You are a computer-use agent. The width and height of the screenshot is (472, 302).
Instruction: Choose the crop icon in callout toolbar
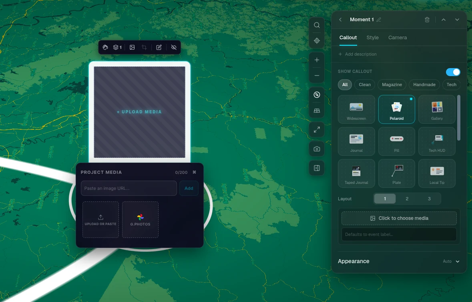click(144, 47)
